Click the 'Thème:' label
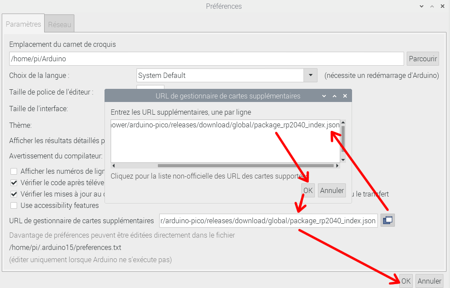 (21, 125)
